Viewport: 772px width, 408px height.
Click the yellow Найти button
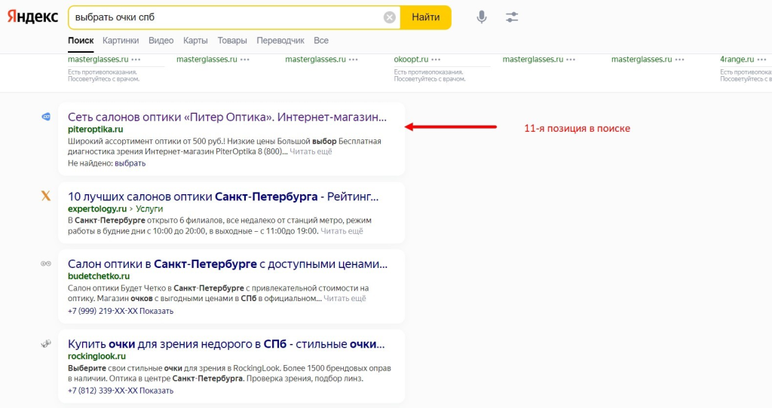425,17
